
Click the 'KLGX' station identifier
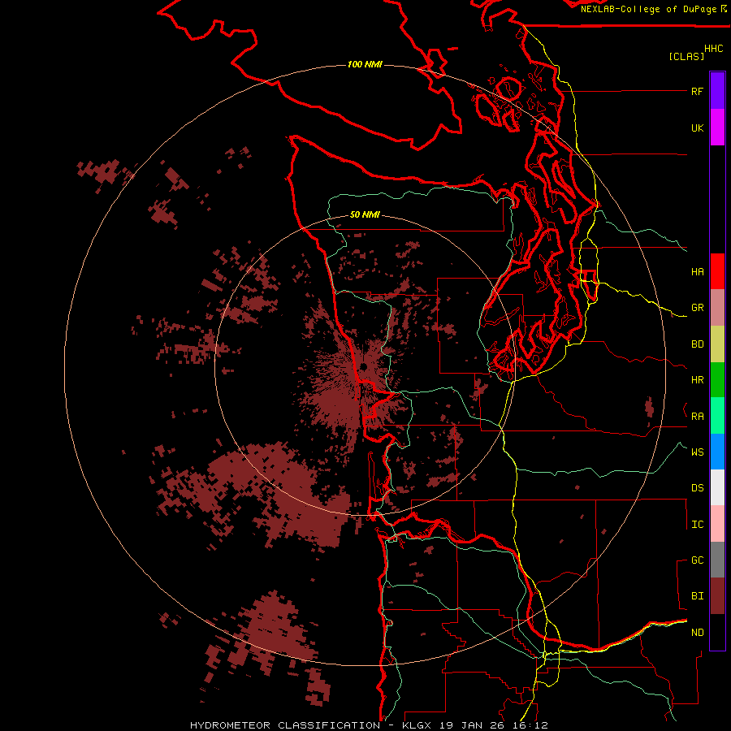(418, 725)
